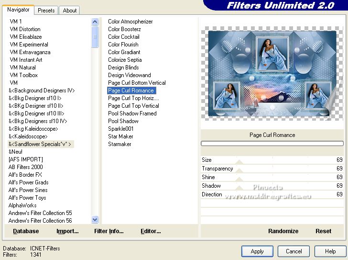Select VM Extravaganza category
Screen dimensions: 348x260
30,52
